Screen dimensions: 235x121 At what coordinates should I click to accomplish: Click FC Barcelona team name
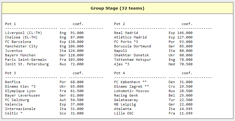(18, 42)
